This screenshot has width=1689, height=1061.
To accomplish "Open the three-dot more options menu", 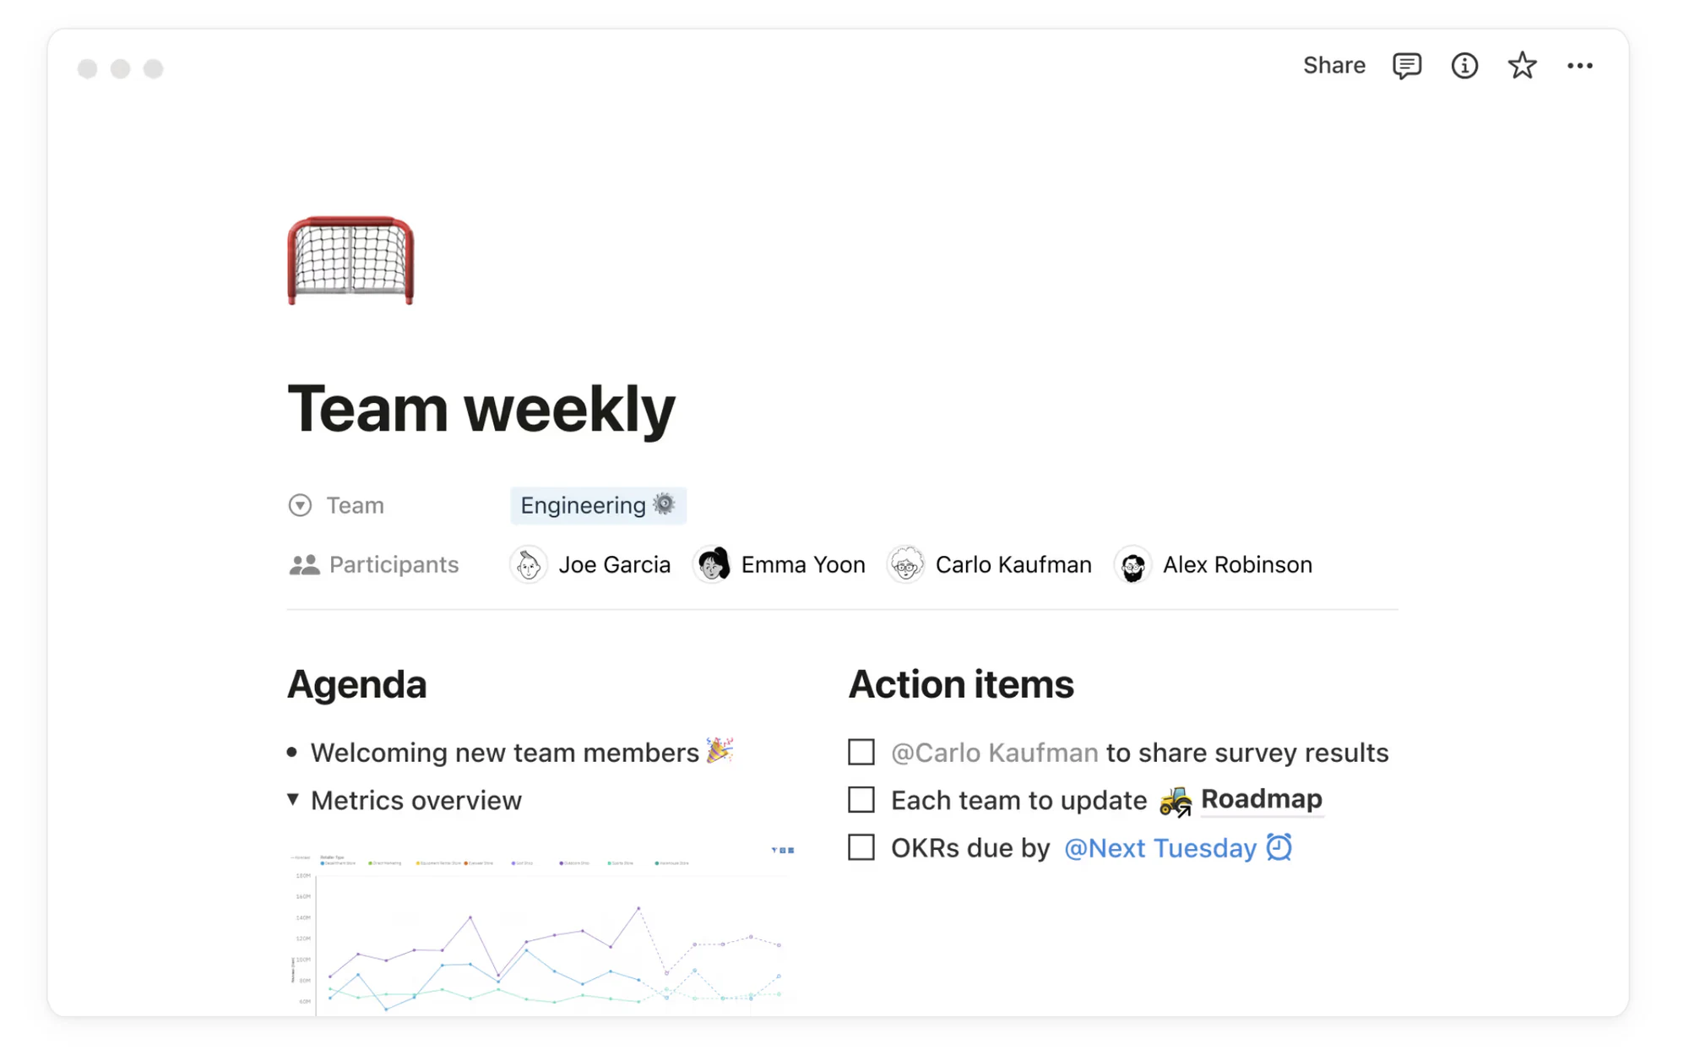I will pyautogui.click(x=1579, y=66).
